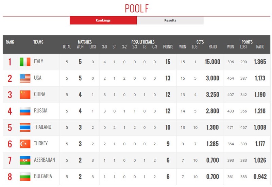The width and height of the screenshot is (272, 187).
Task: Open the ITALY team name link
Action: (x=38, y=61)
